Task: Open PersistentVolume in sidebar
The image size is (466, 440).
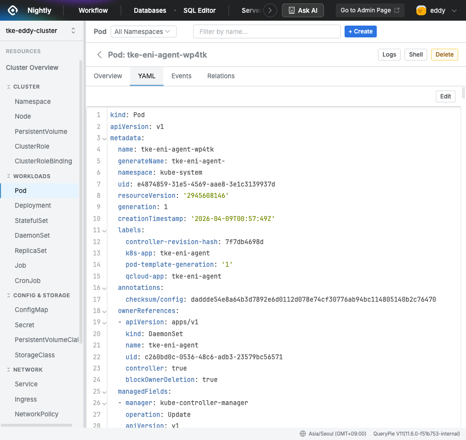Action: pos(41,131)
